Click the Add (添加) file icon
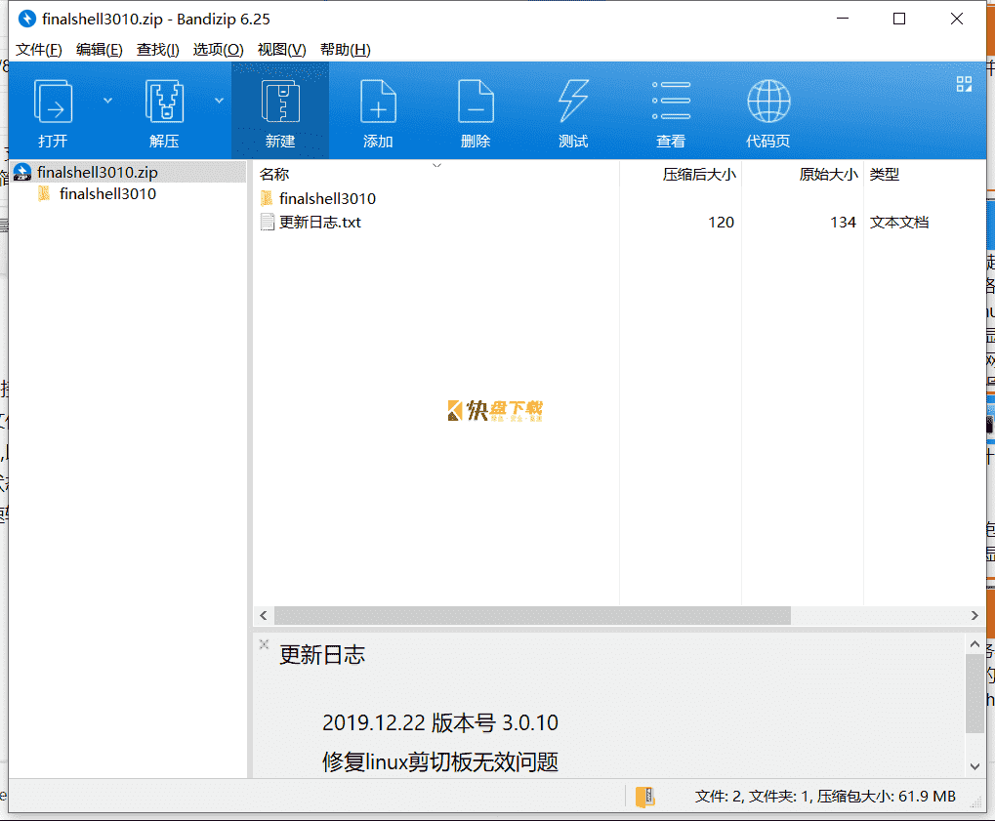The height and width of the screenshot is (821, 995). click(378, 101)
